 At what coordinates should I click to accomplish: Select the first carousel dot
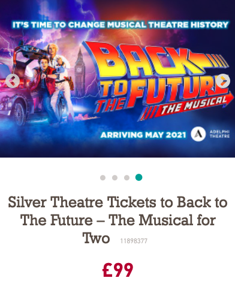103,177
